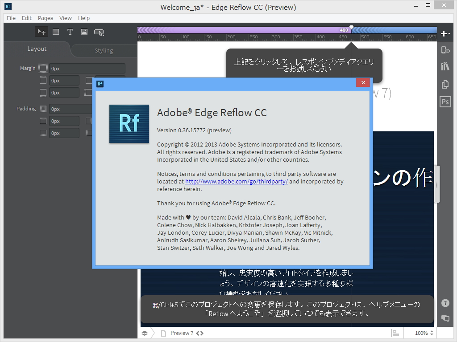Click the layers icon in bottom status bar

(144, 333)
